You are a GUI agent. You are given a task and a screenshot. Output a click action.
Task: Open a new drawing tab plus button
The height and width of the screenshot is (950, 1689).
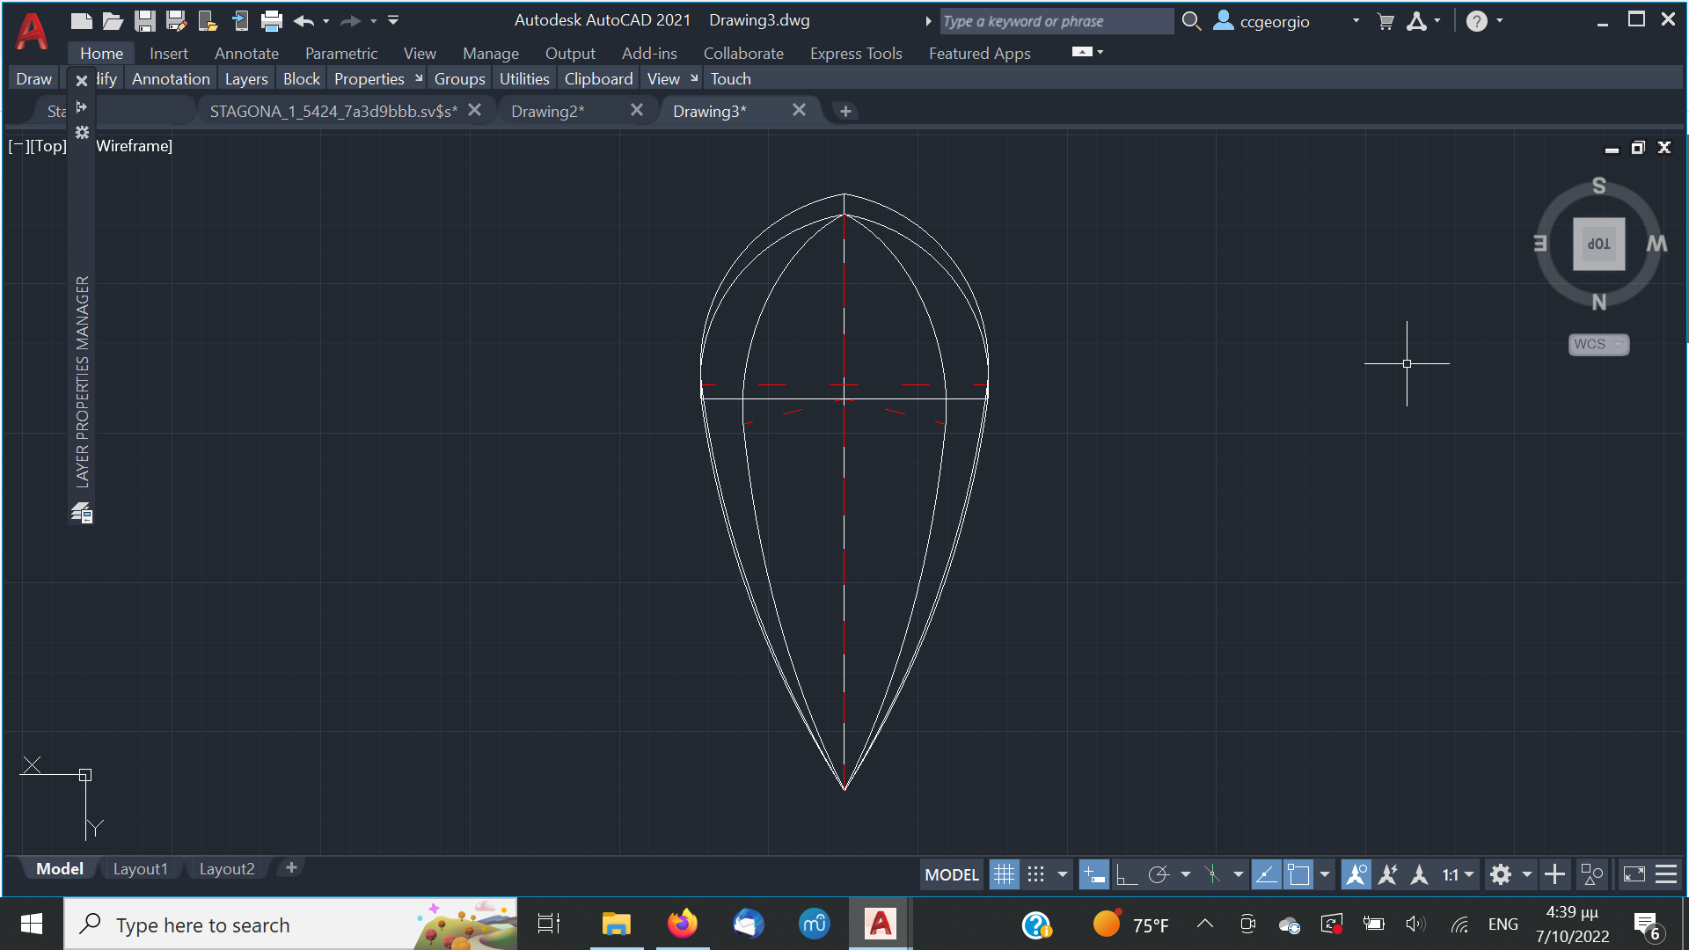(845, 112)
